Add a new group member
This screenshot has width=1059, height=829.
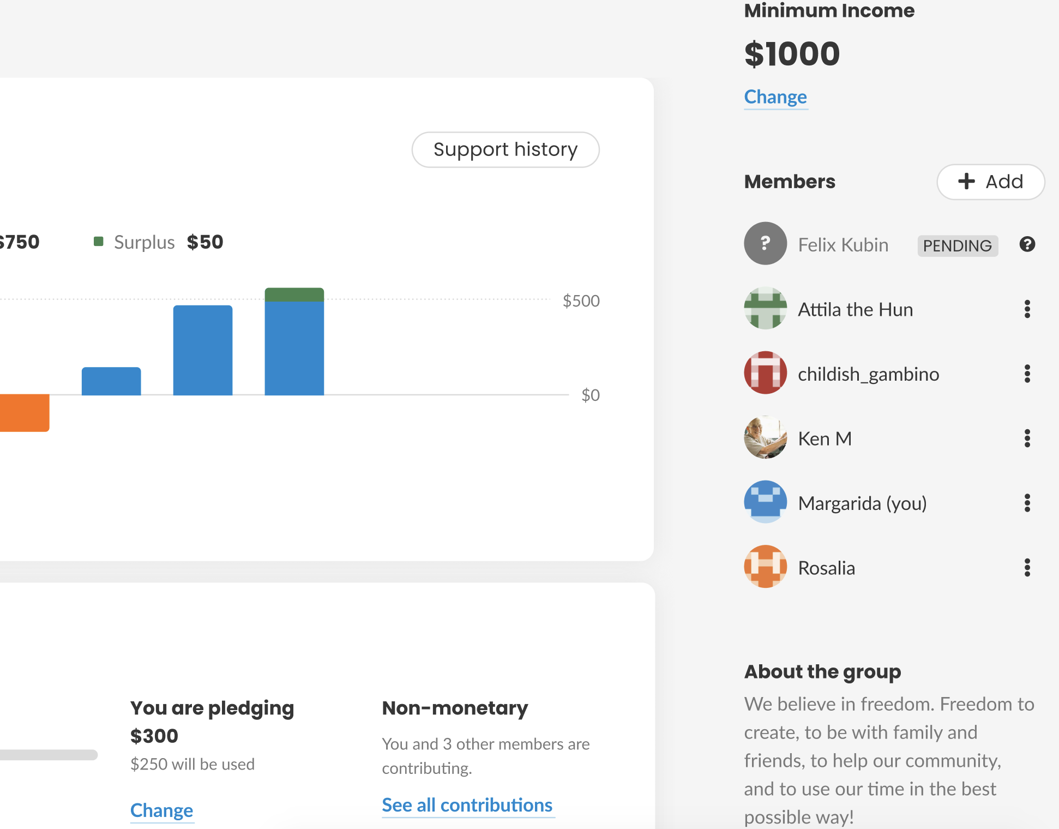(x=990, y=182)
